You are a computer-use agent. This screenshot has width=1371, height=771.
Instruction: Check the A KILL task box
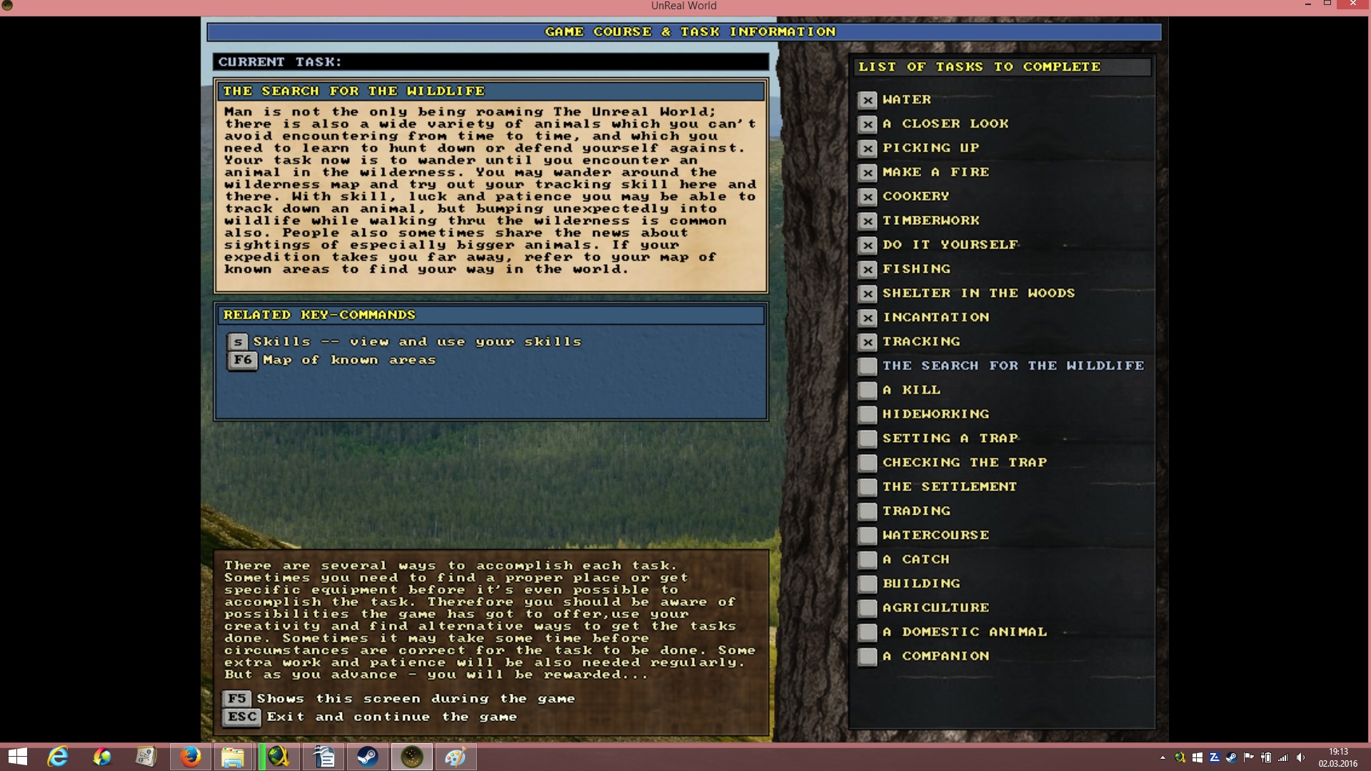(868, 390)
